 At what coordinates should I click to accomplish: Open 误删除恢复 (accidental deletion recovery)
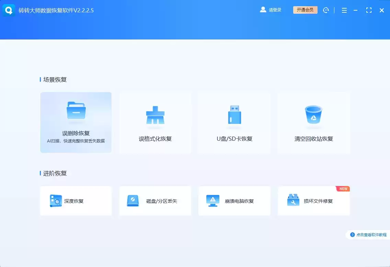tap(76, 123)
